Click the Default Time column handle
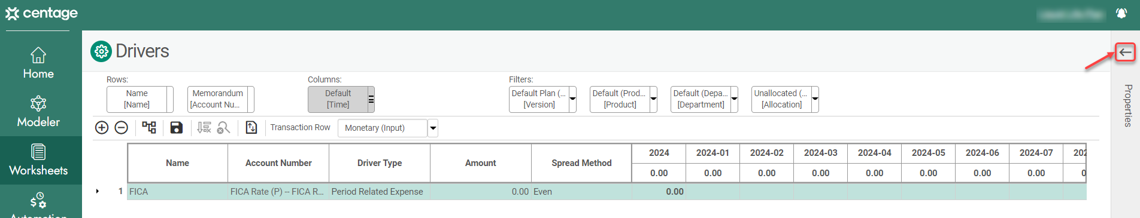 [371, 99]
